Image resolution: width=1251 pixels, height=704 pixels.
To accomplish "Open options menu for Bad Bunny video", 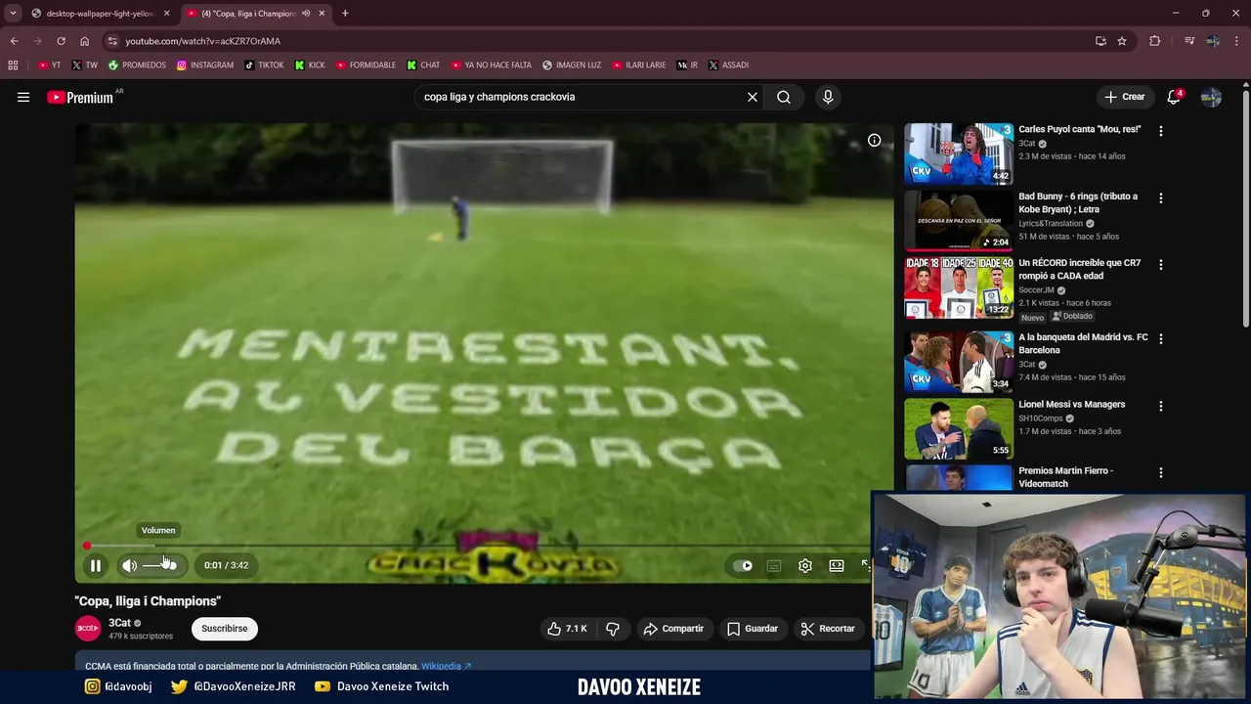I will [x=1161, y=198].
